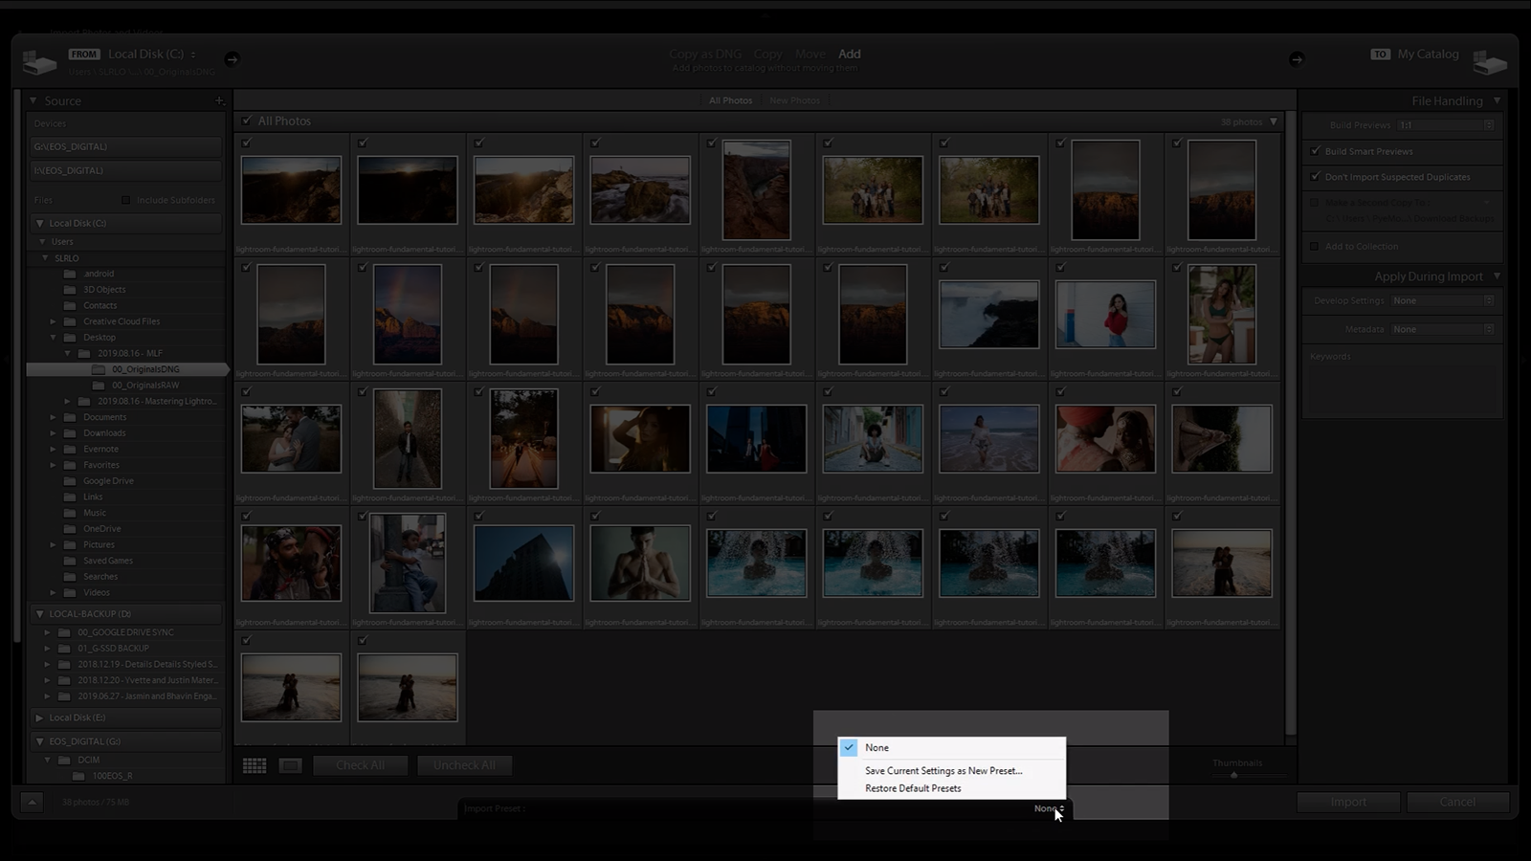The width and height of the screenshot is (1531, 861).
Task: Collapse the left panel using its bottom arrow
Action: coord(32,802)
